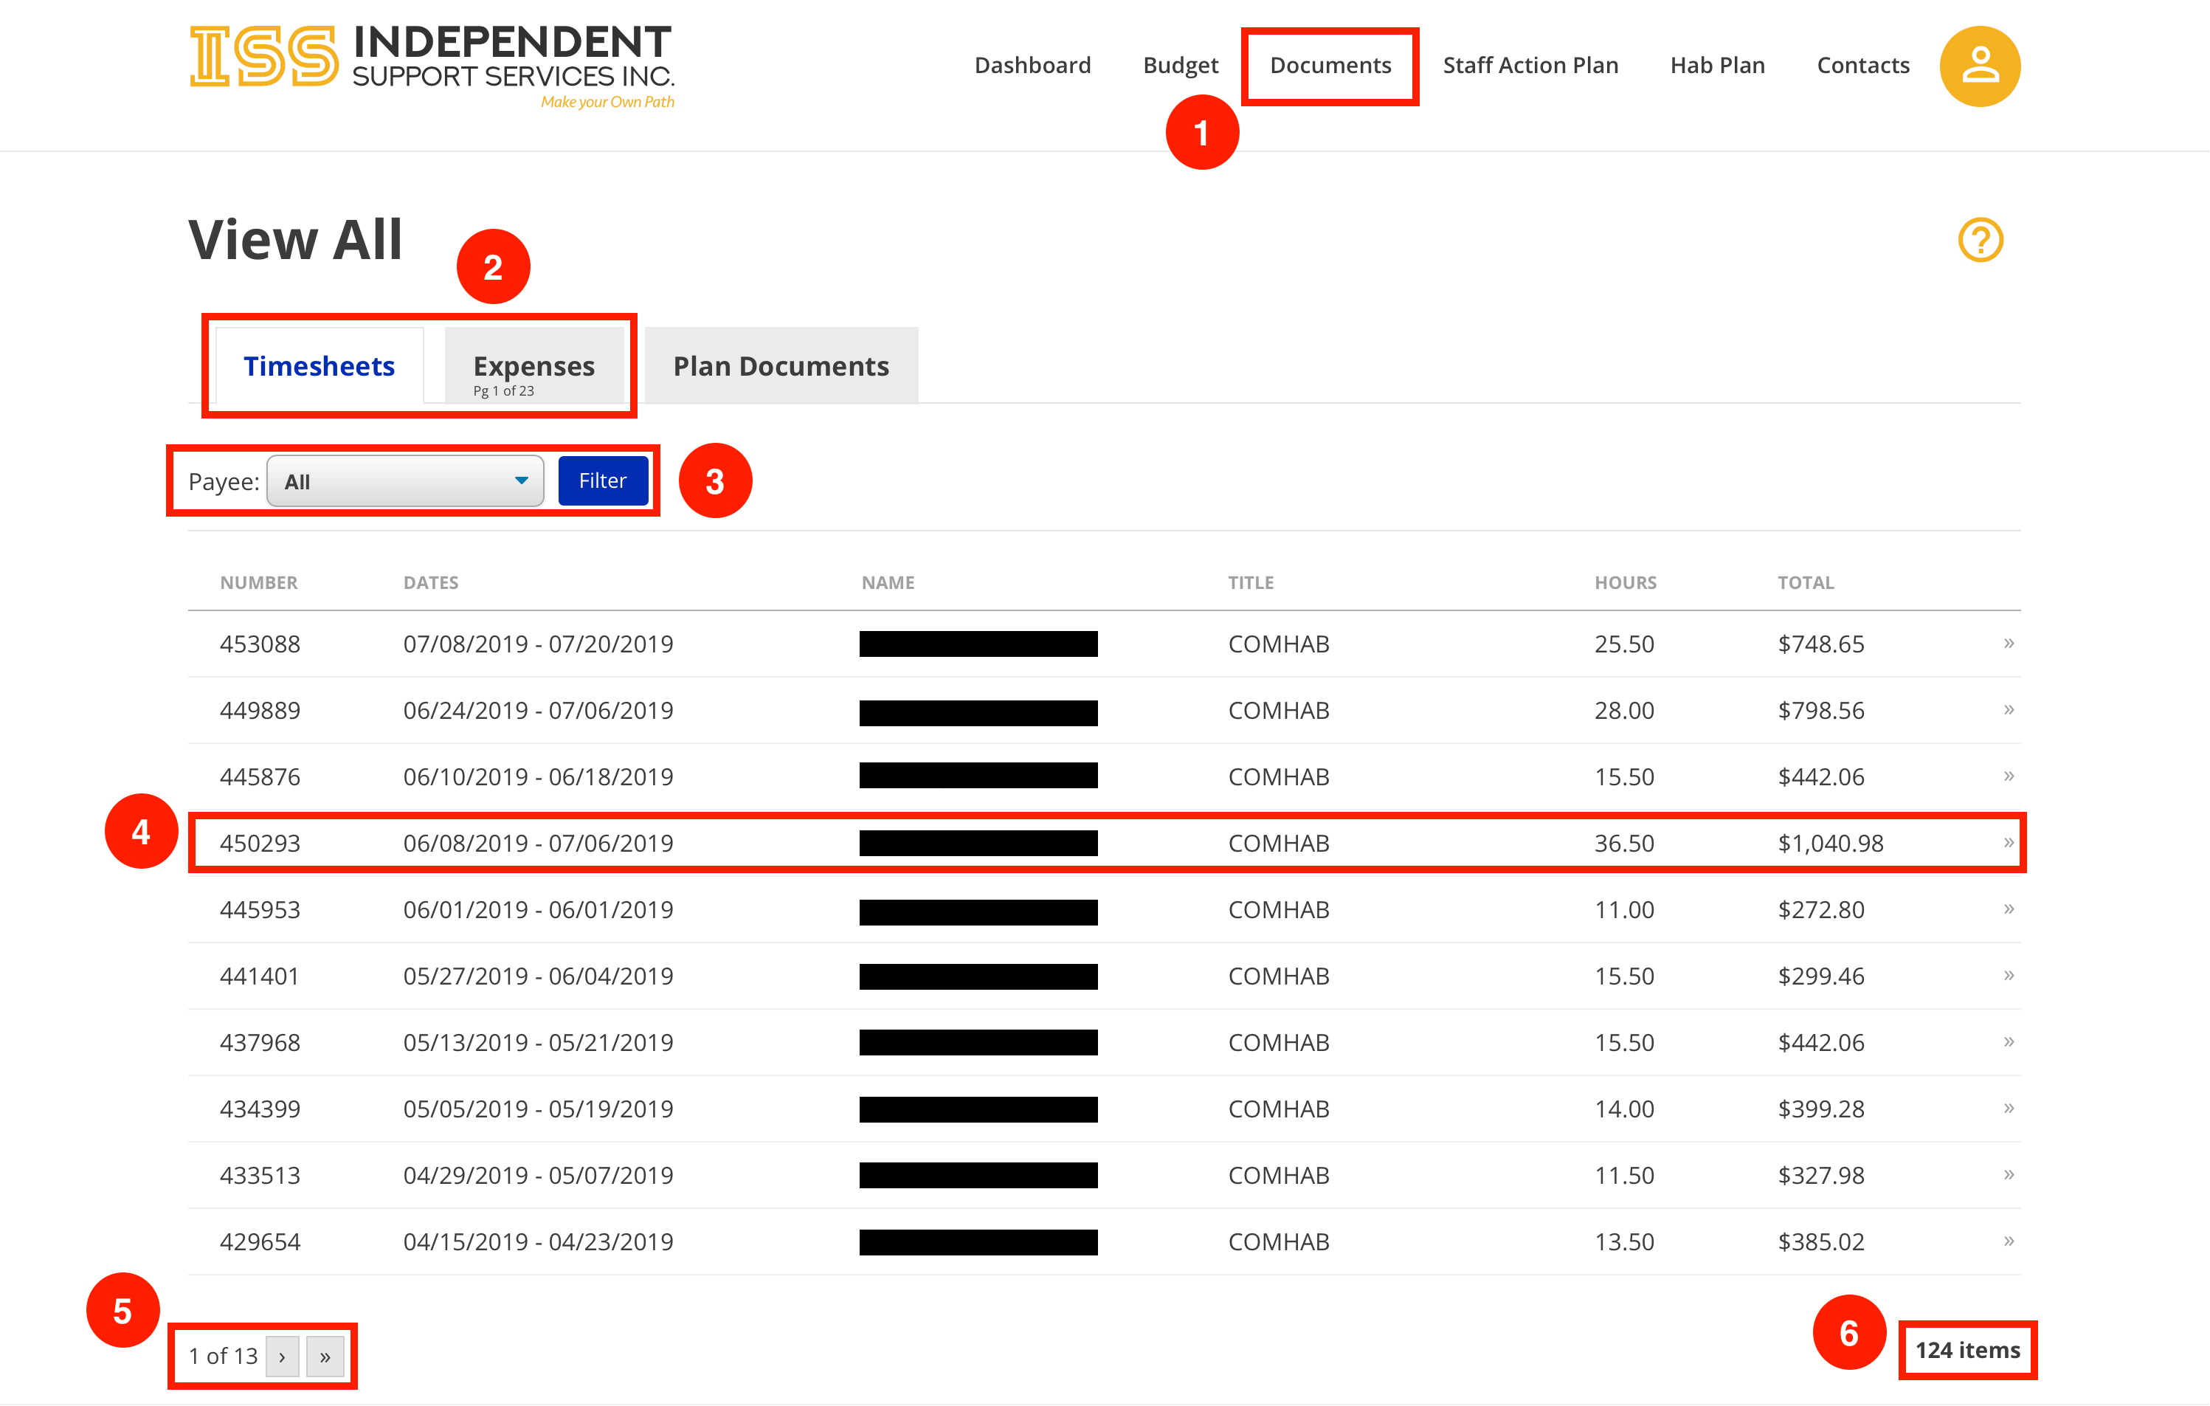Click the yellow help question mark icon

coord(1980,241)
